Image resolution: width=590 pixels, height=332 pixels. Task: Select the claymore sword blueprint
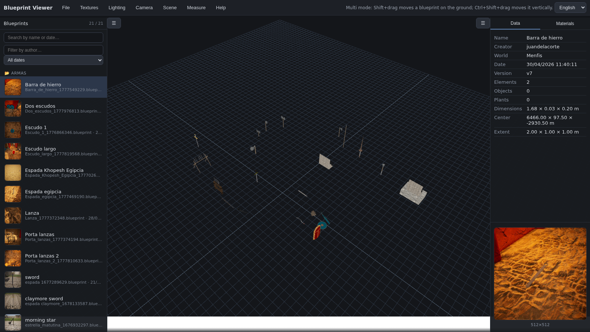[x=53, y=301]
